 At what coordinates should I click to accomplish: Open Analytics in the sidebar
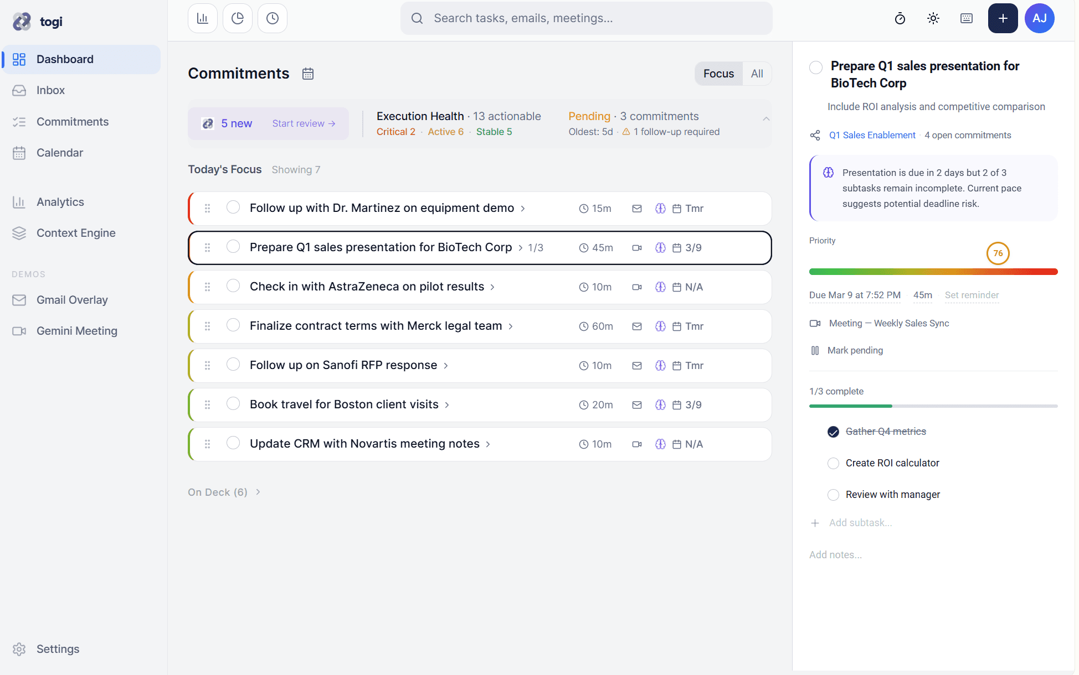coord(60,202)
